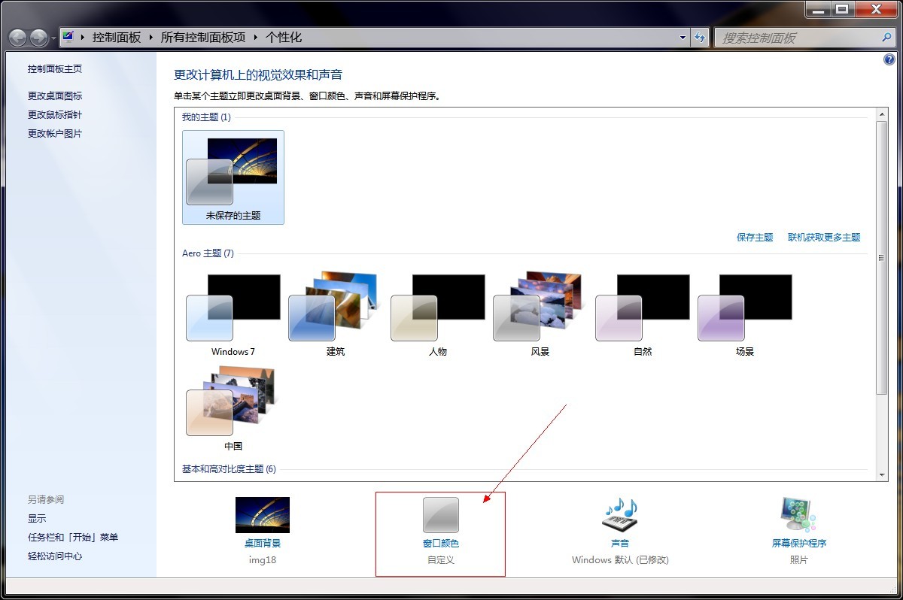
Task: Click the forward navigation arrow
Action: (38, 38)
